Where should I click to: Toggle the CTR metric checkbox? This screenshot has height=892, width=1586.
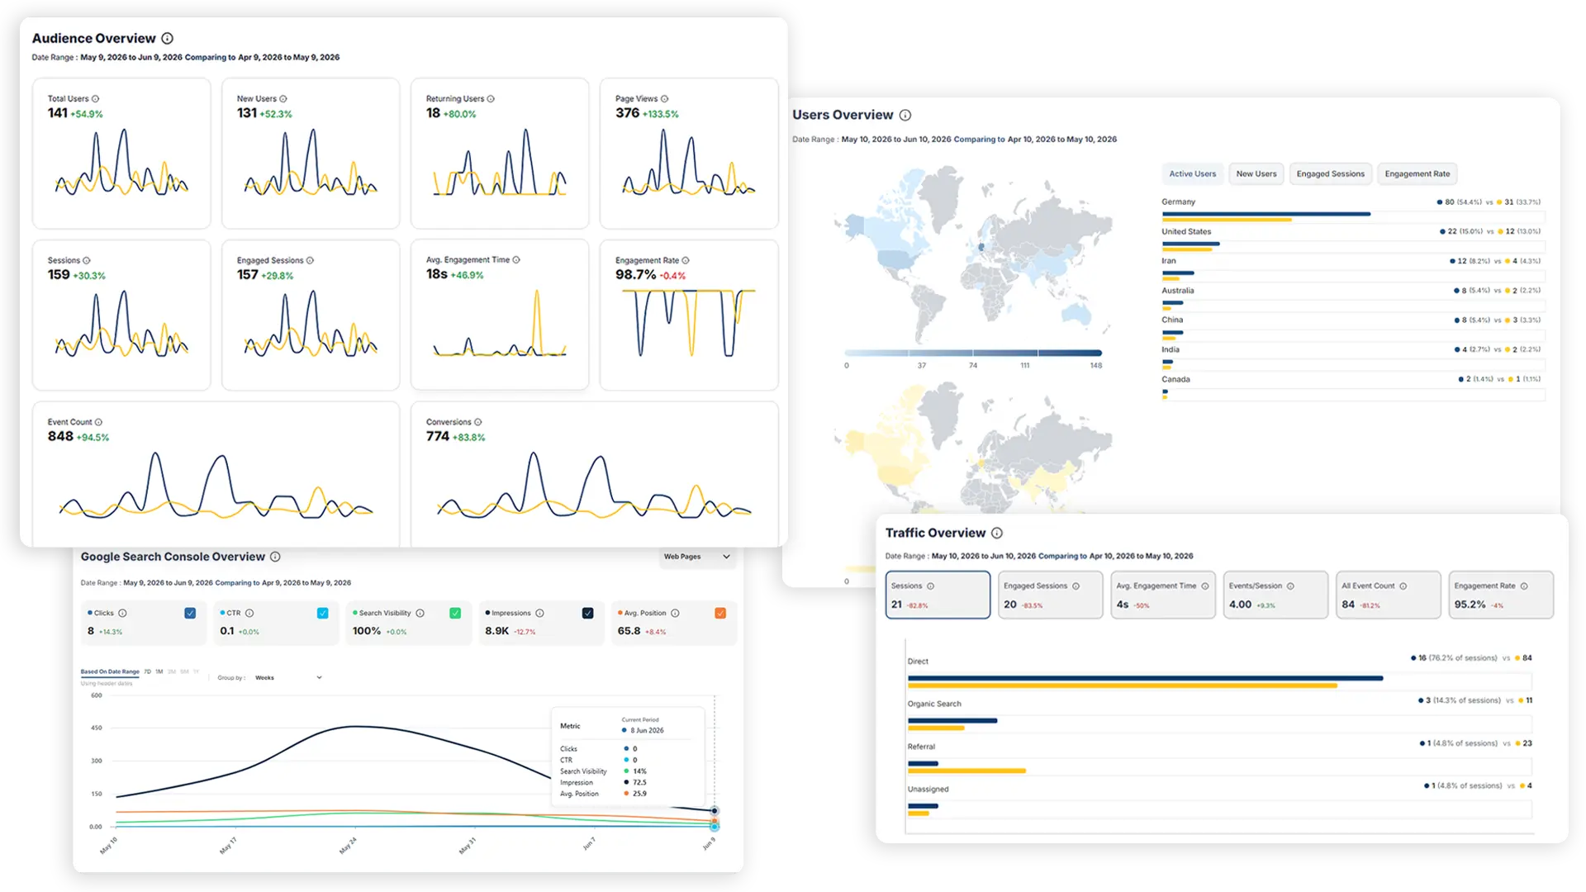[323, 613]
